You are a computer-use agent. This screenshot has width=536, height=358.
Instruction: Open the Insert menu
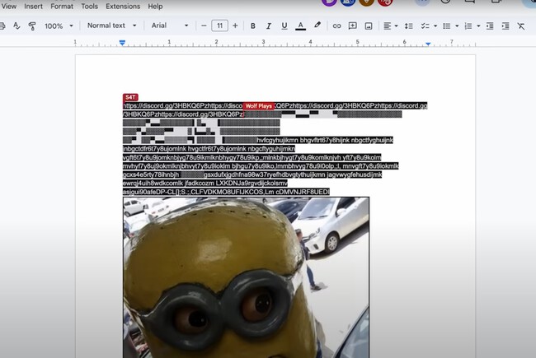[x=33, y=6]
